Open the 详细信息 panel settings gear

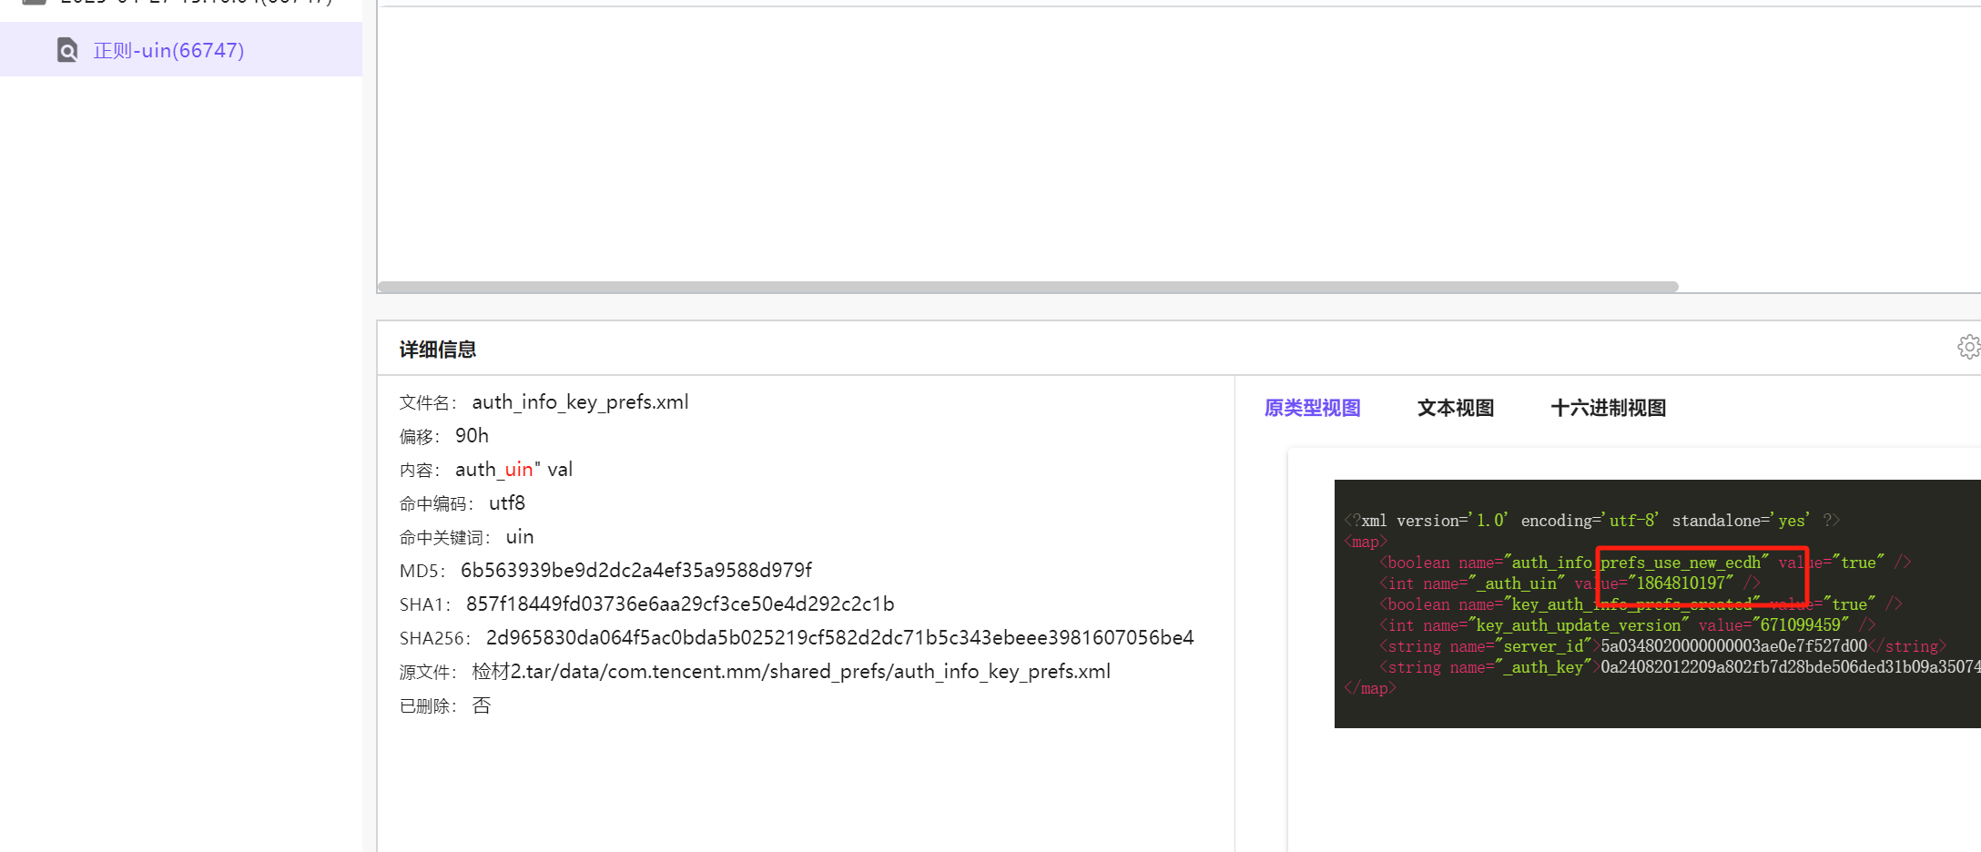1968,347
